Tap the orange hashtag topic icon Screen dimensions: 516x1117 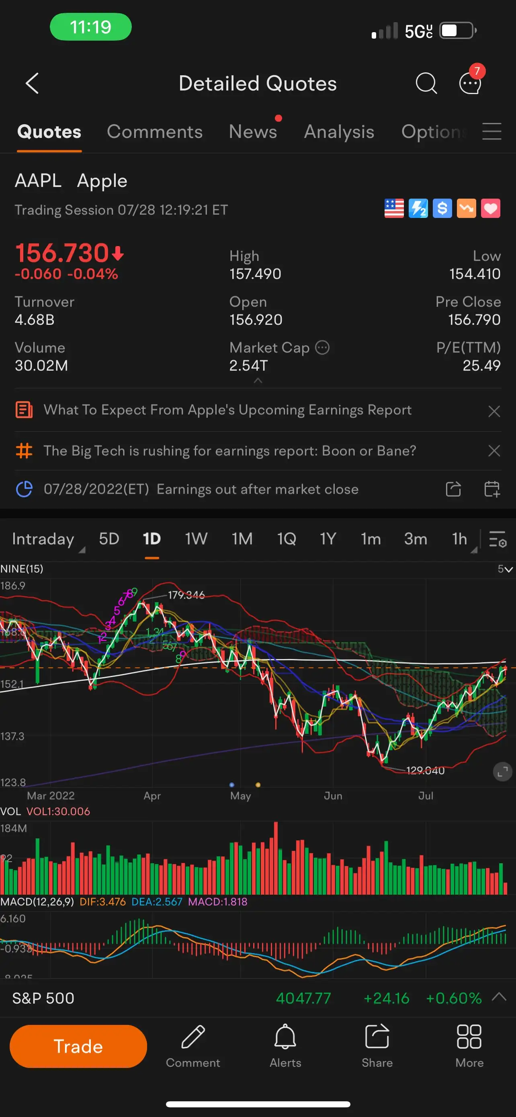pyautogui.click(x=24, y=451)
